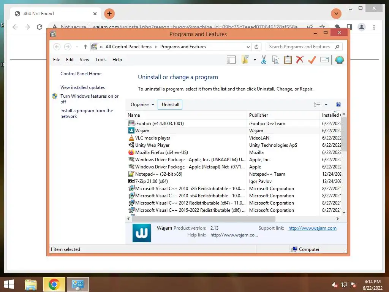Click Turn Windows features on or off
The height and width of the screenshot is (292, 389).
pyautogui.click(x=89, y=99)
